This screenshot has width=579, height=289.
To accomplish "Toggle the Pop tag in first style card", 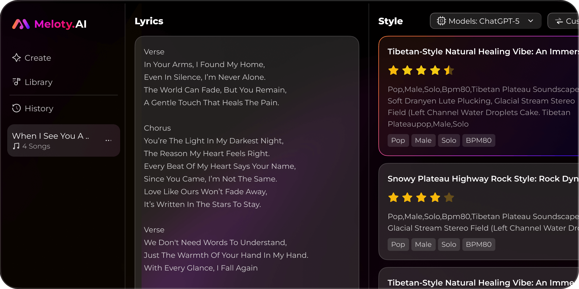I will [x=398, y=140].
